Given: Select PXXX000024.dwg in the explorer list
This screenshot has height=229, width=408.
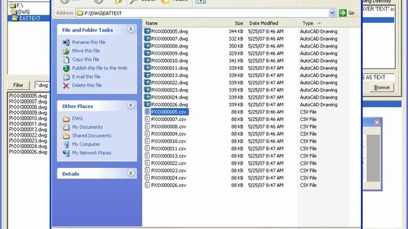Looking at the screenshot, I should tap(170, 97).
